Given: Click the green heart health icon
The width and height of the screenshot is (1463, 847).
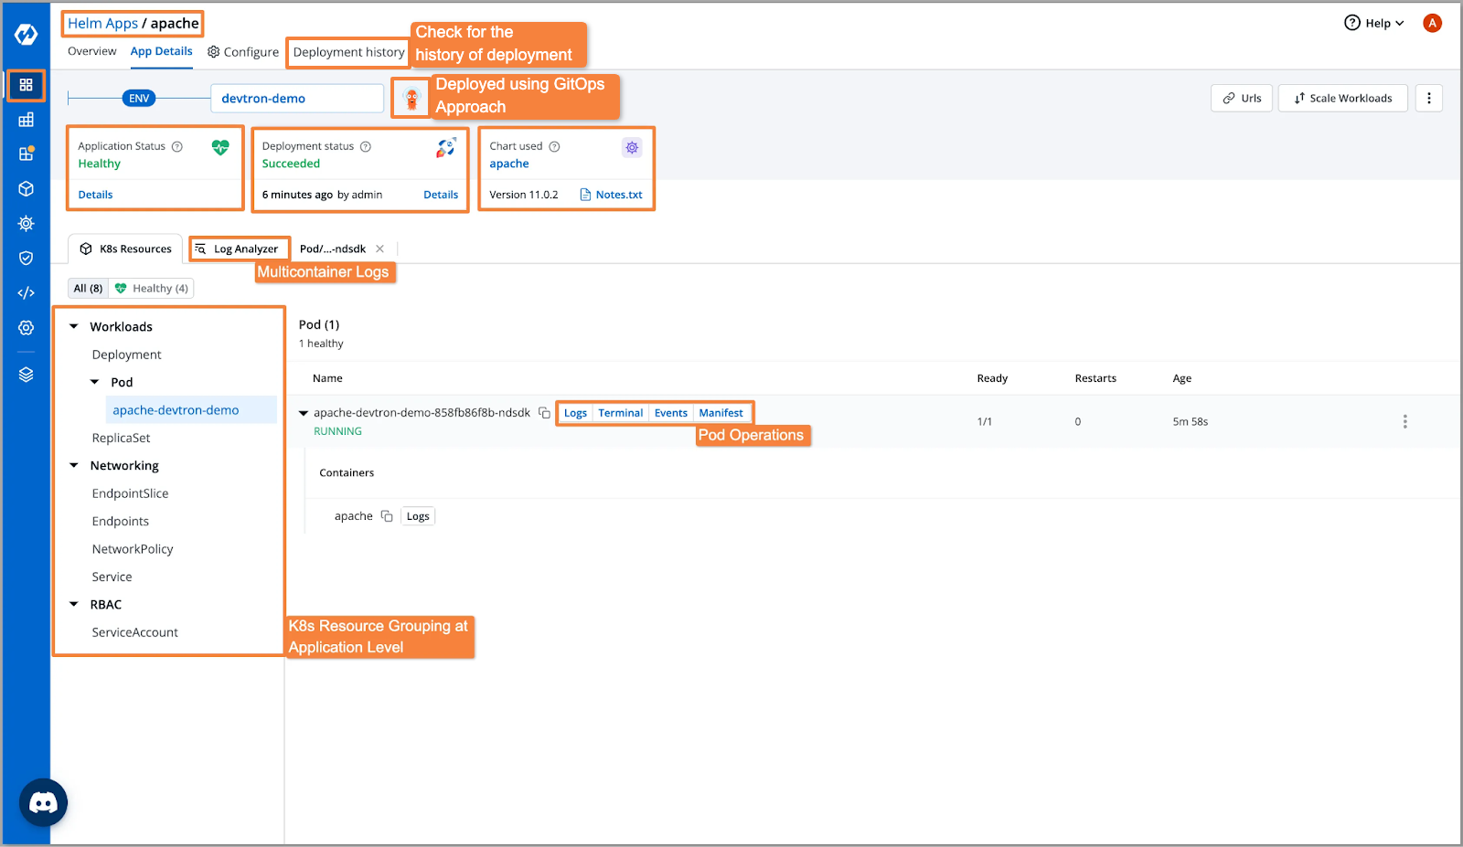Looking at the screenshot, I should 220,147.
